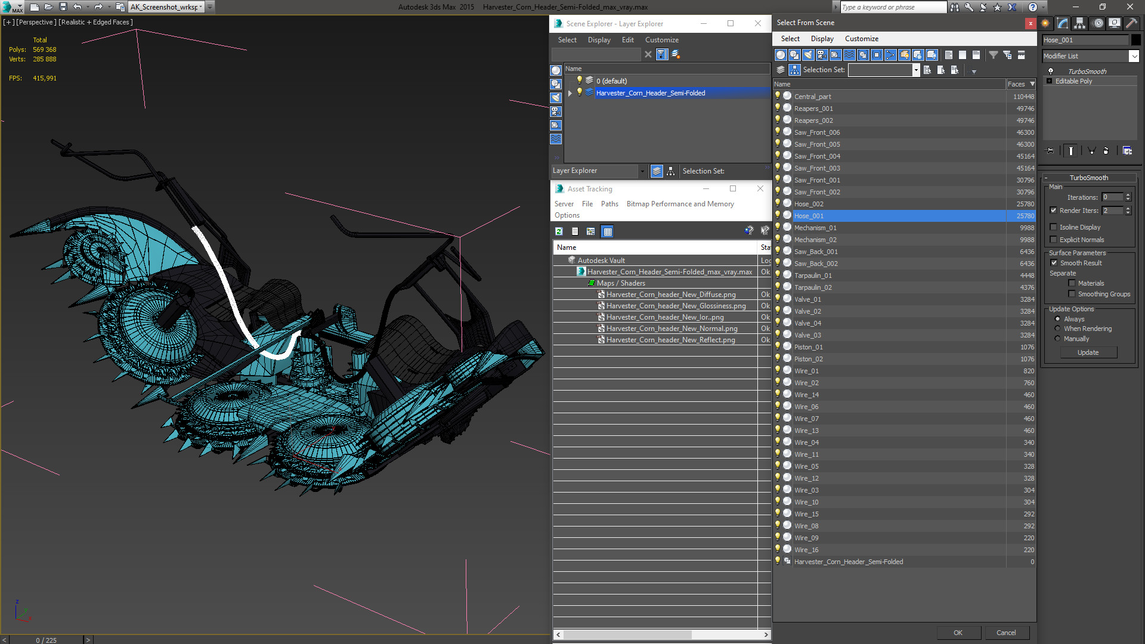Open Edit menu in Scene Explorer
1145x644 pixels.
627,40
